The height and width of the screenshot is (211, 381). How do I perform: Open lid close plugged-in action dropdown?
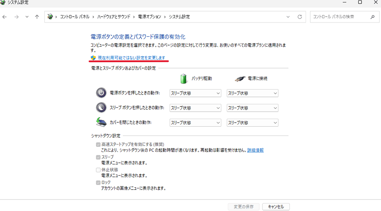[252, 123]
